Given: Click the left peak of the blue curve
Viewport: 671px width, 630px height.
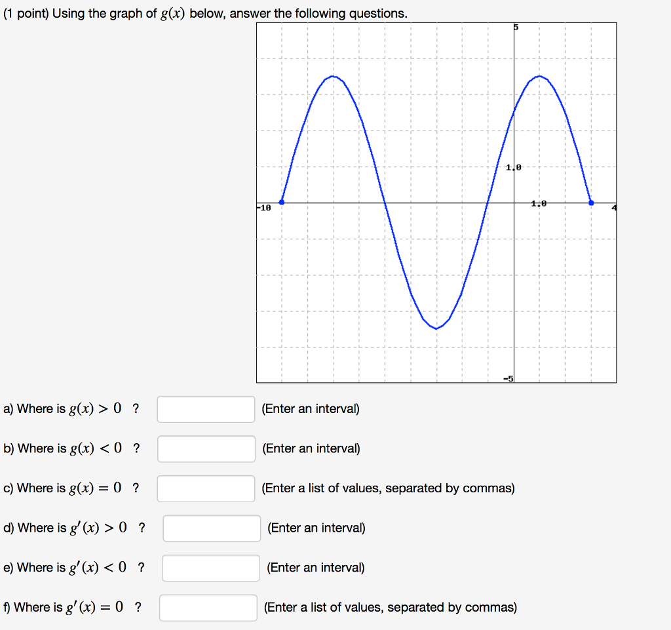Looking at the screenshot, I should pos(334,77).
